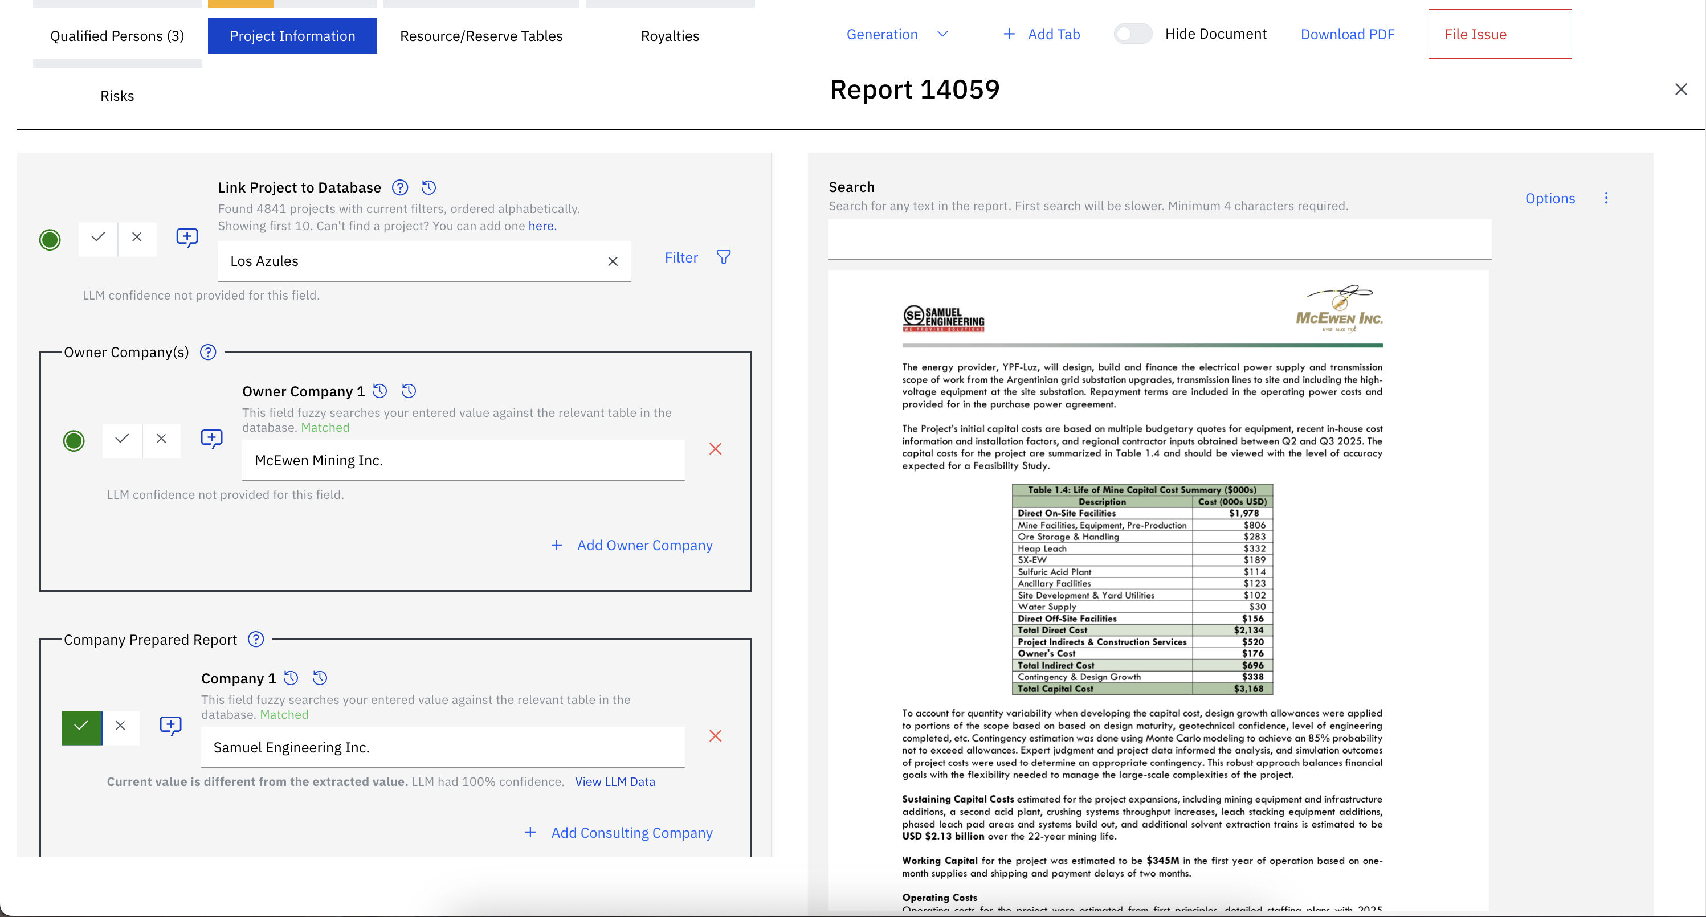Click the Filter funnel icon

[x=724, y=257]
